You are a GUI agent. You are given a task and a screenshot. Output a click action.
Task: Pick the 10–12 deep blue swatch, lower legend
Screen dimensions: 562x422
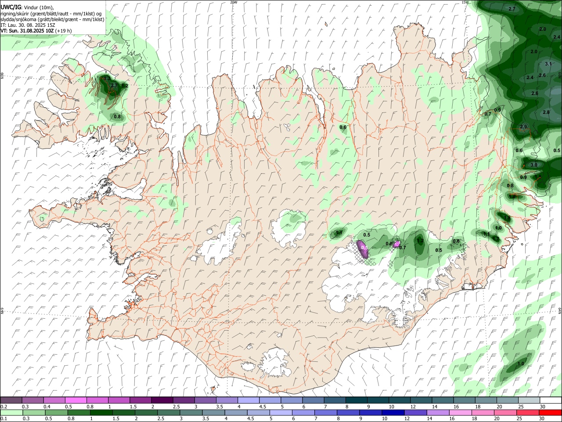click(x=393, y=413)
